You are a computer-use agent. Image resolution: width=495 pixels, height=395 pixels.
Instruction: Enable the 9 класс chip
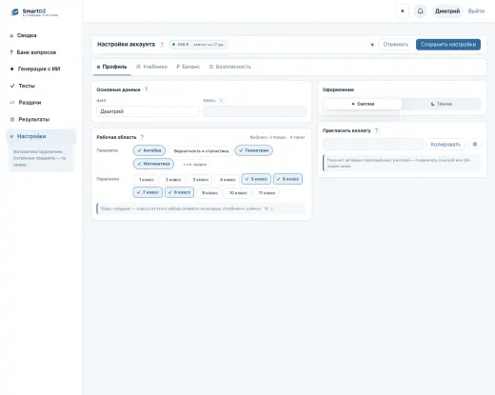click(209, 192)
